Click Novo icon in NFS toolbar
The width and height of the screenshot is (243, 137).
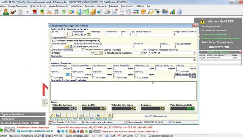pyautogui.click(x=52, y=115)
